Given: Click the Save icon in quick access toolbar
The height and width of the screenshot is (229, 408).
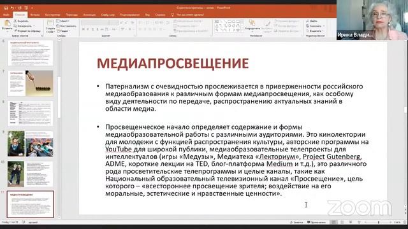Looking at the screenshot, I should 6,8.
